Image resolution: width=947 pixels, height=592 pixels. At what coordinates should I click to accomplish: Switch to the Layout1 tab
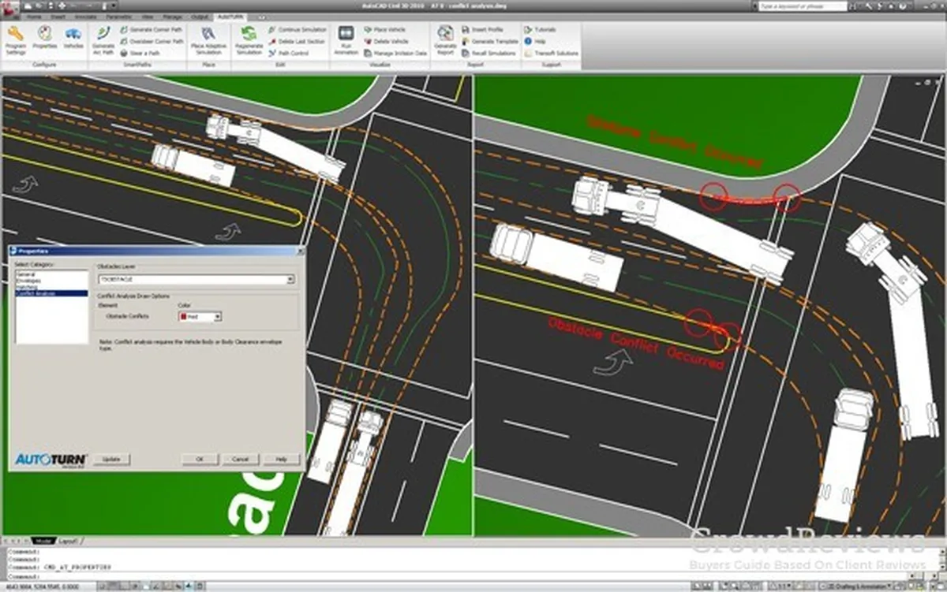(69, 542)
